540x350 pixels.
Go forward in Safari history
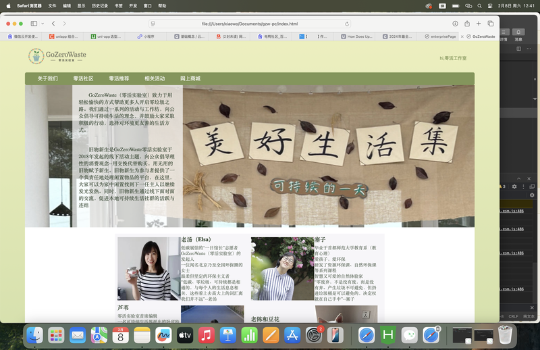point(64,24)
